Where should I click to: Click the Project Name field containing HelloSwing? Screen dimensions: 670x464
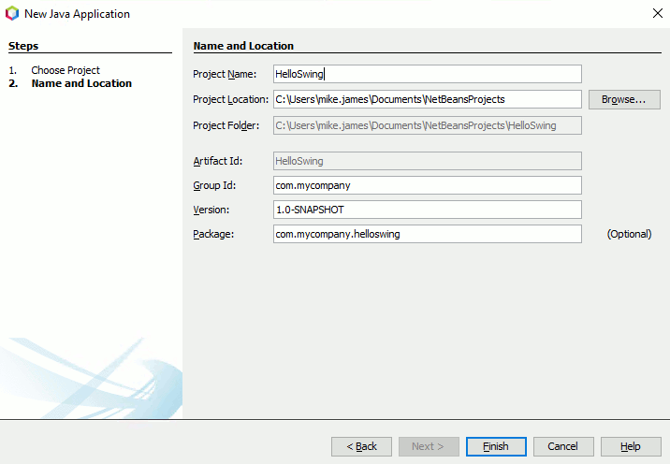428,74
